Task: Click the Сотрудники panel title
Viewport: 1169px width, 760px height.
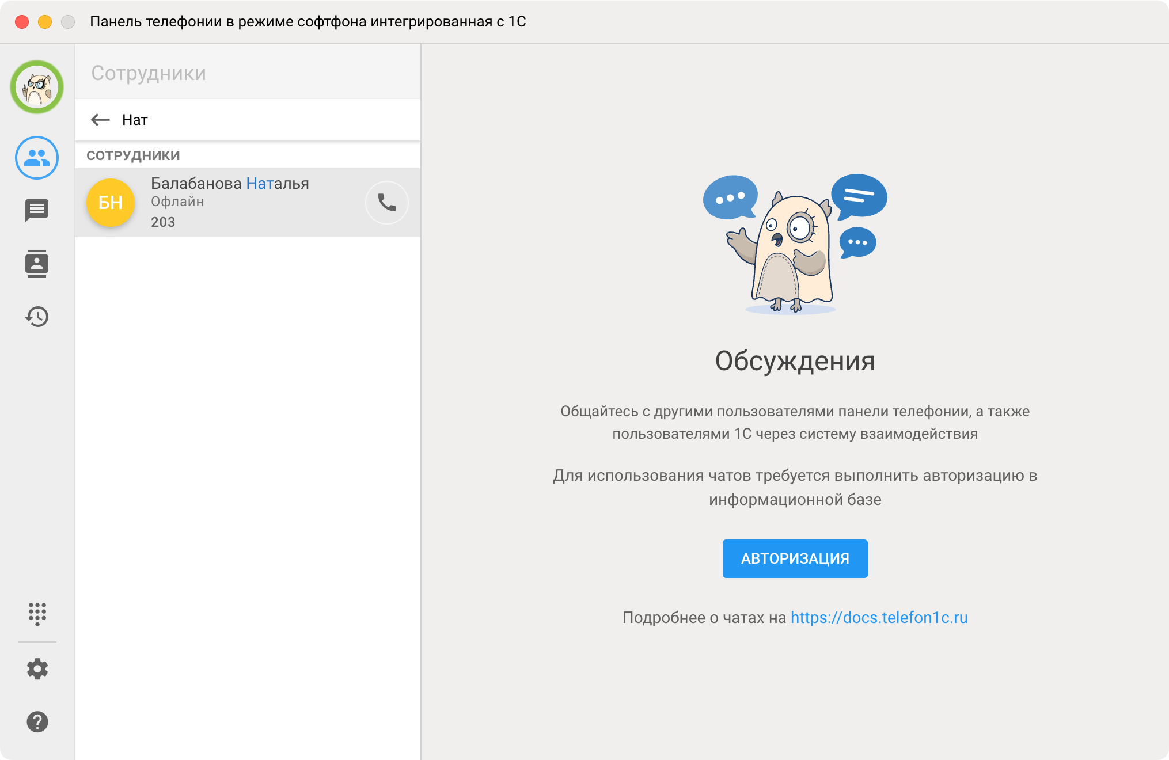Action: click(x=149, y=73)
